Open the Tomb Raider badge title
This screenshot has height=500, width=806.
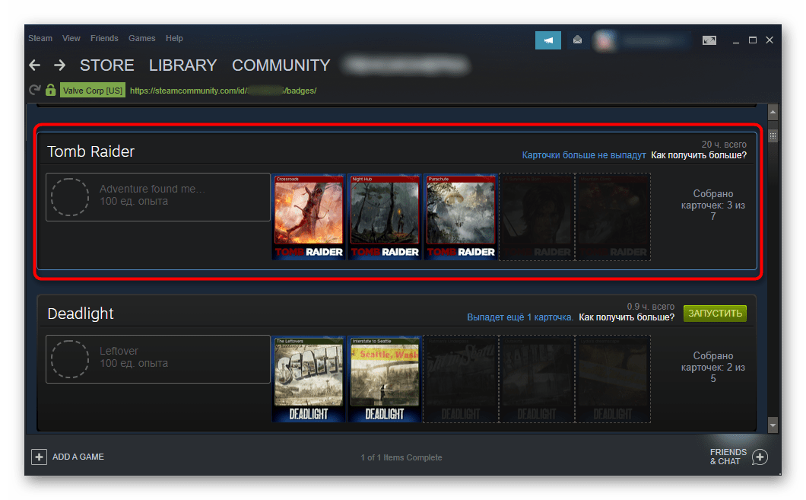[91, 151]
